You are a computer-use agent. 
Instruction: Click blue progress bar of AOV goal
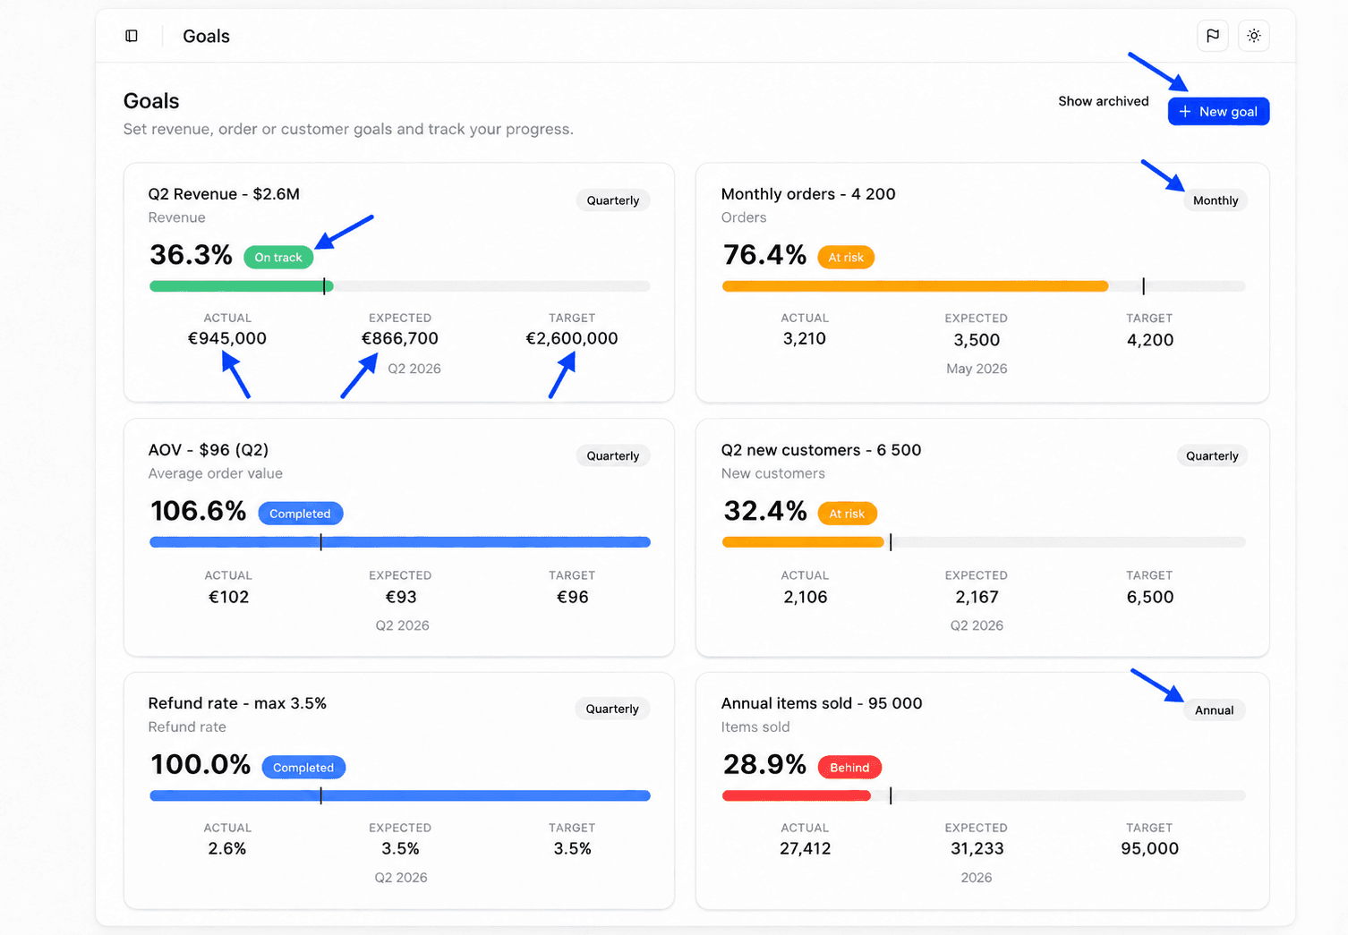pyautogui.click(x=400, y=542)
